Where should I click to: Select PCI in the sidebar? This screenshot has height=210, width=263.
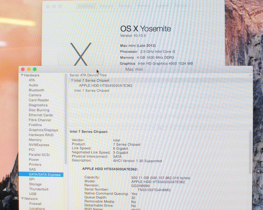pos(32,150)
